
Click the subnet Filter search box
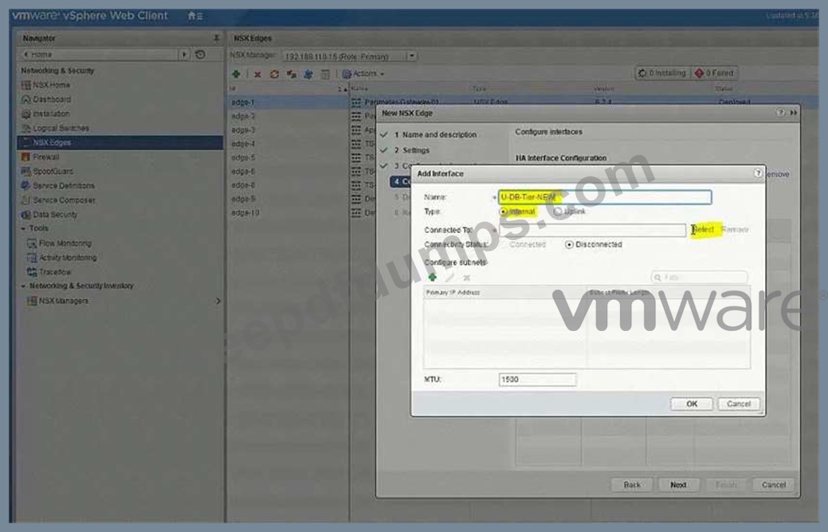pyautogui.click(x=700, y=278)
